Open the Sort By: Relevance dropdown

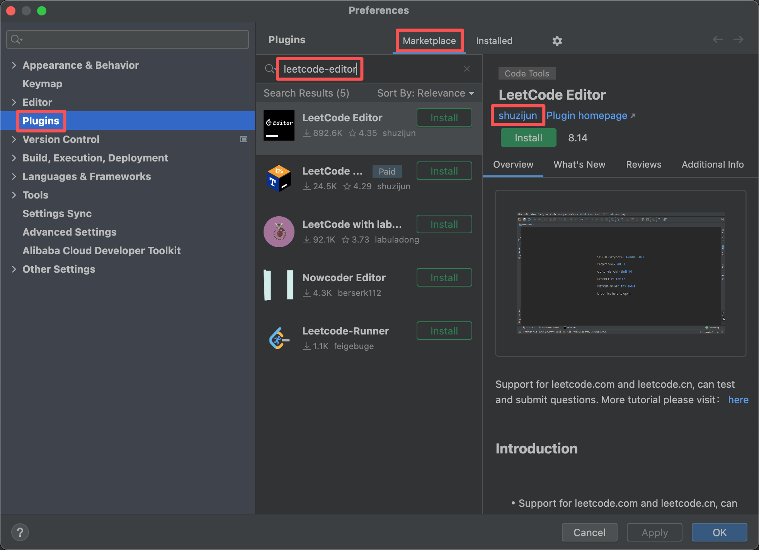425,93
